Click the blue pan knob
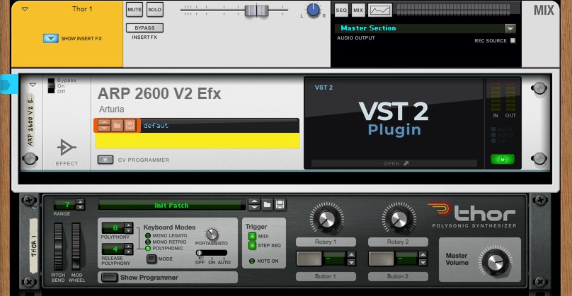 313,10
